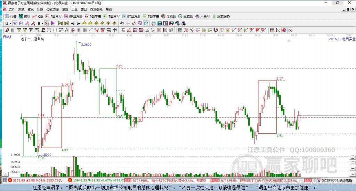The image size is (356, 191).
Task: Open the 江恩 menu
Action: (40, 9)
